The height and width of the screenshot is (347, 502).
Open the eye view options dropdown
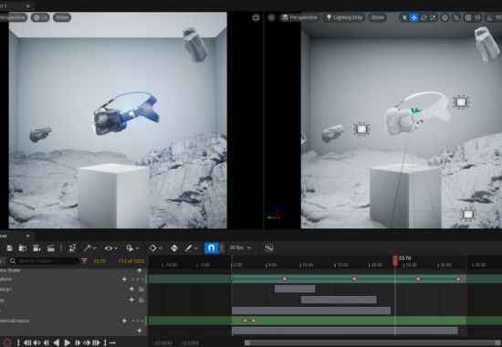point(111,248)
